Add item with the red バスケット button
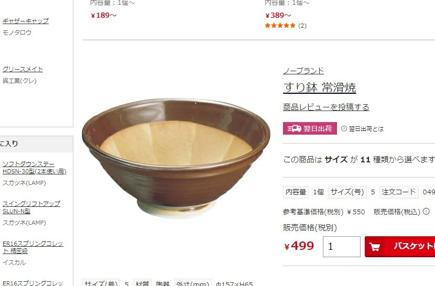The width and height of the screenshot is (435, 286). 400,247
